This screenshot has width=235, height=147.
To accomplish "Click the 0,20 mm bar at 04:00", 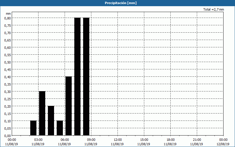I will coord(51,121).
